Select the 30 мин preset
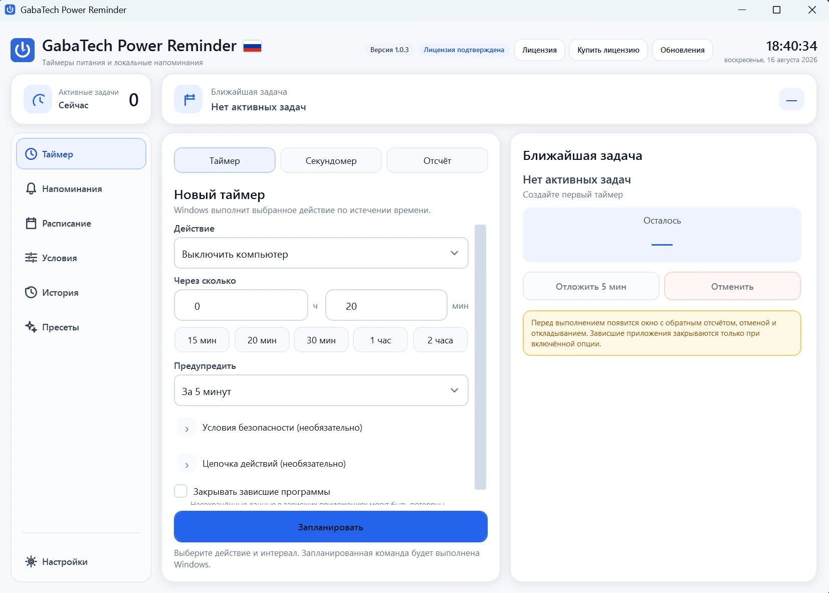This screenshot has height=593, width=829. 321,340
